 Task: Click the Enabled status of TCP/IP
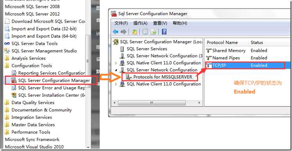pyautogui.click(x=259, y=65)
